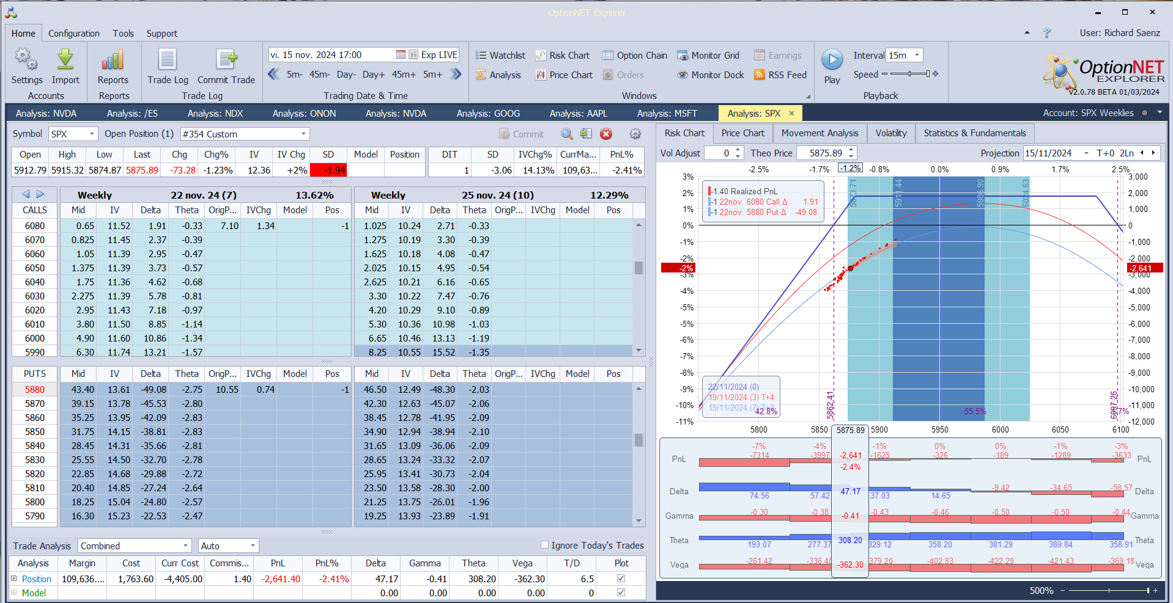Click the Day+ time step button
The width and height of the screenshot is (1173, 603).
click(373, 75)
